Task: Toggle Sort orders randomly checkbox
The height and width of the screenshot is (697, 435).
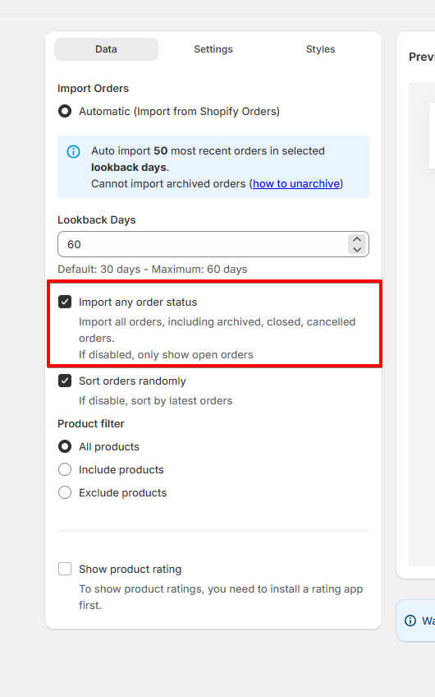Action: 65,381
